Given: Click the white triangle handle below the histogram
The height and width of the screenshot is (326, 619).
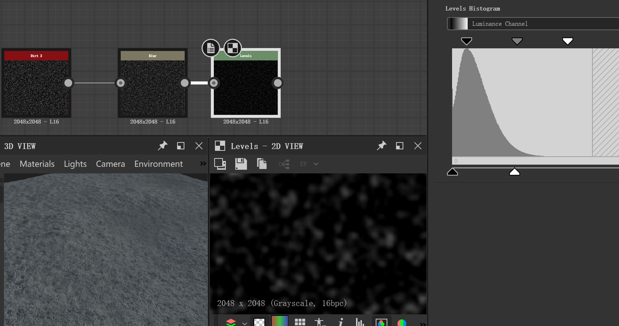Looking at the screenshot, I should 515,172.
